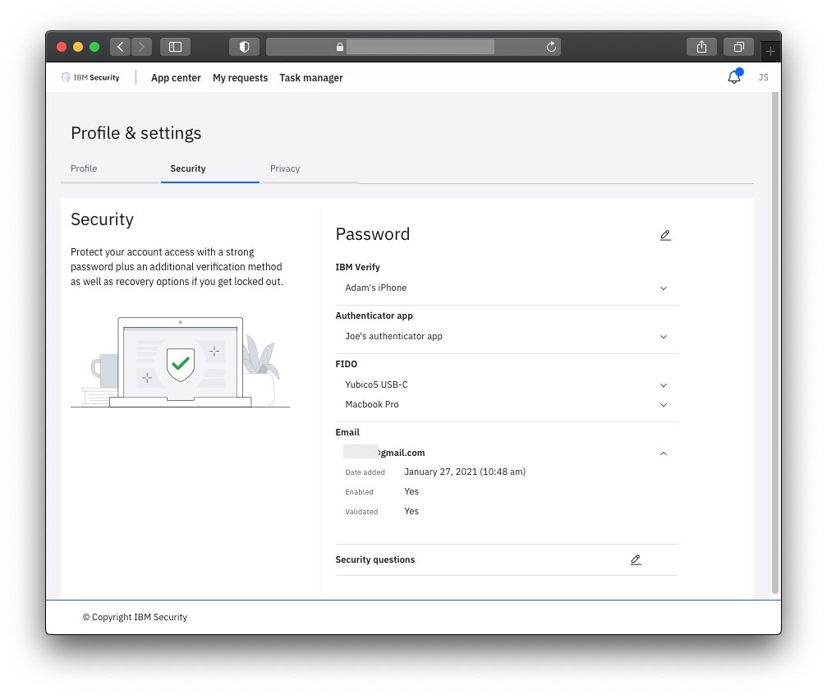Edit the Password with pencil icon
This screenshot has width=827, height=695.
tap(665, 235)
